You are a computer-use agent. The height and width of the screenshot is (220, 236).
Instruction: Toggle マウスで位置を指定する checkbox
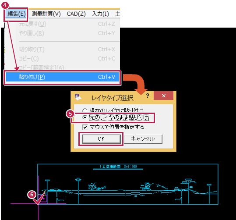[85, 127]
